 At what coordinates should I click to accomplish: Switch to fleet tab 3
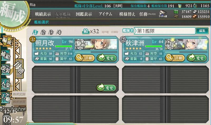click(x=51, y=32)
